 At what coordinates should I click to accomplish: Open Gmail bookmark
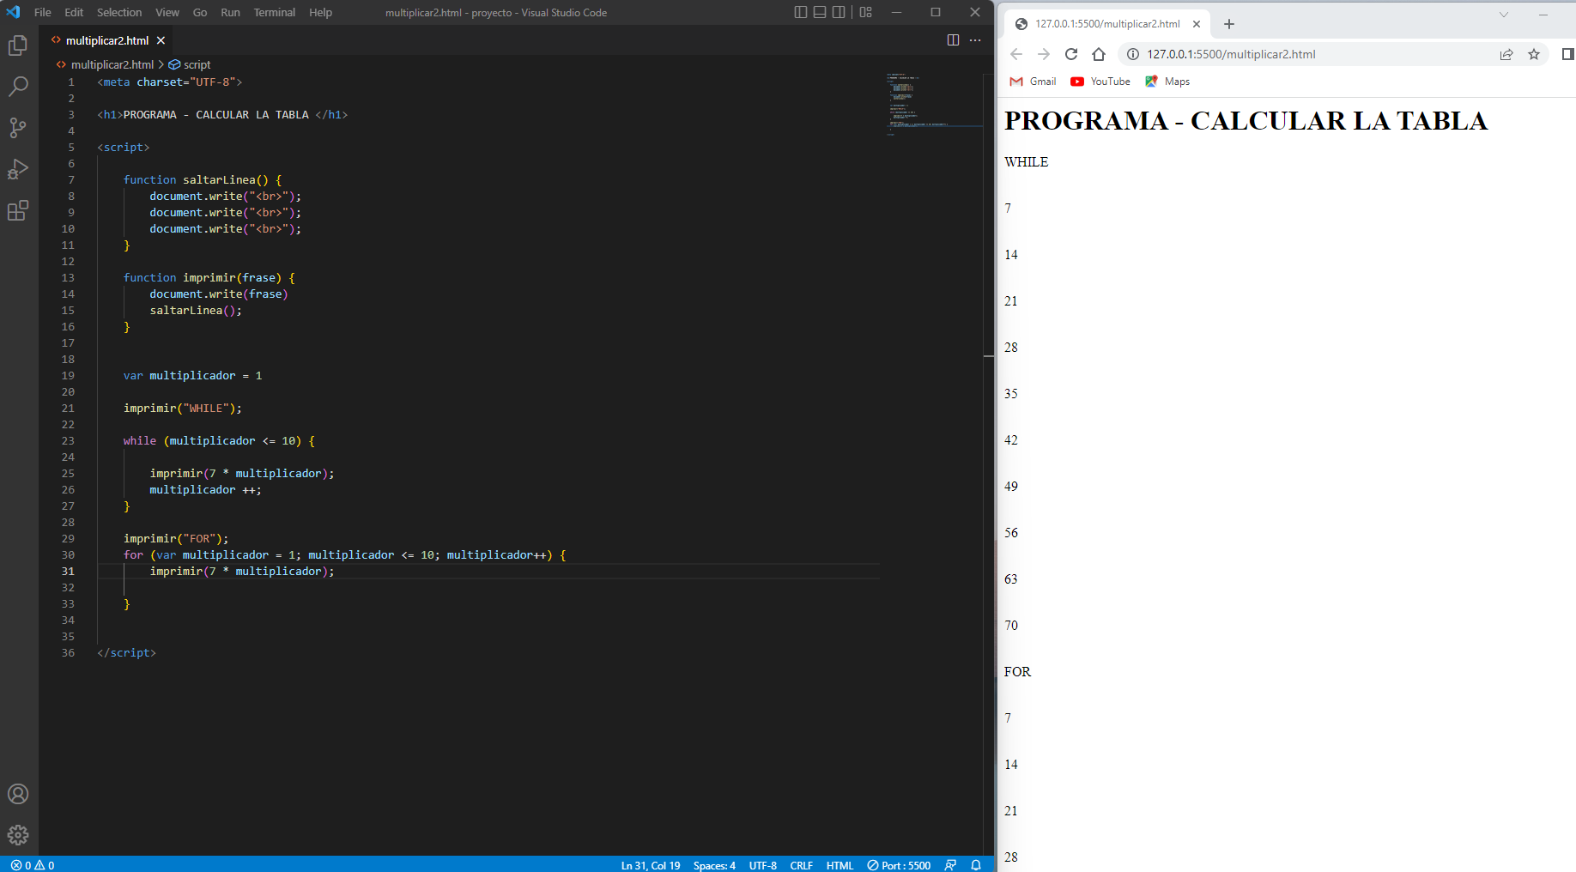coord(1033,82)
